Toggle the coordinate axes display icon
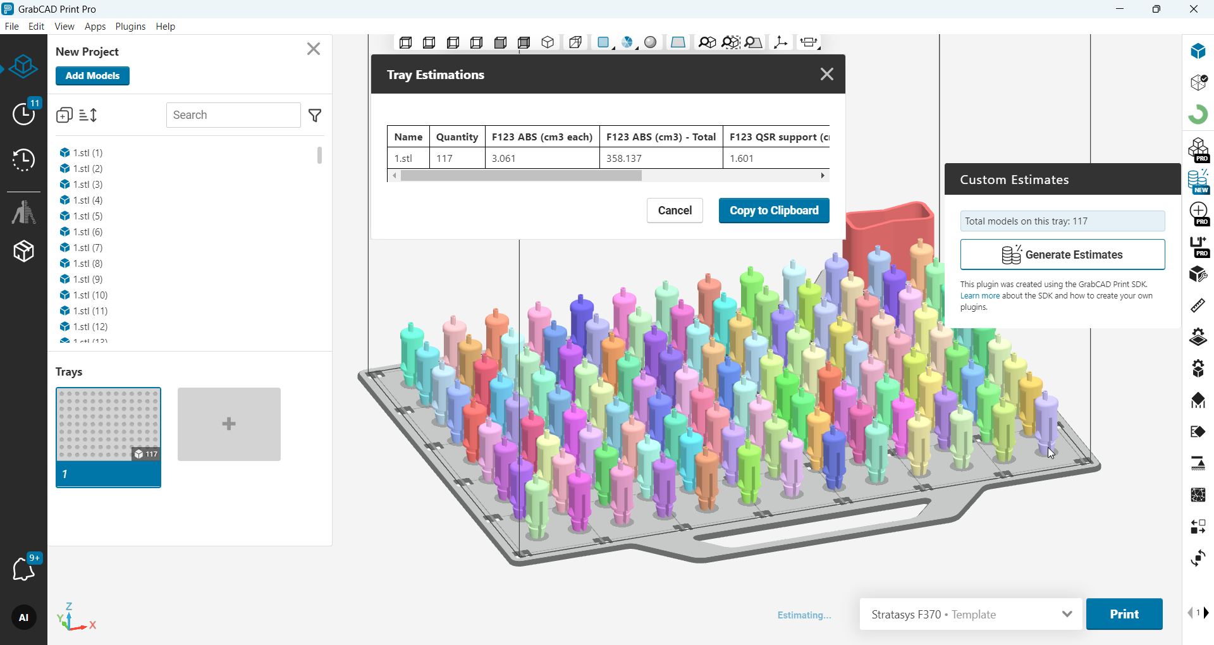The image size is (1214, 645). tap(781, 42)
